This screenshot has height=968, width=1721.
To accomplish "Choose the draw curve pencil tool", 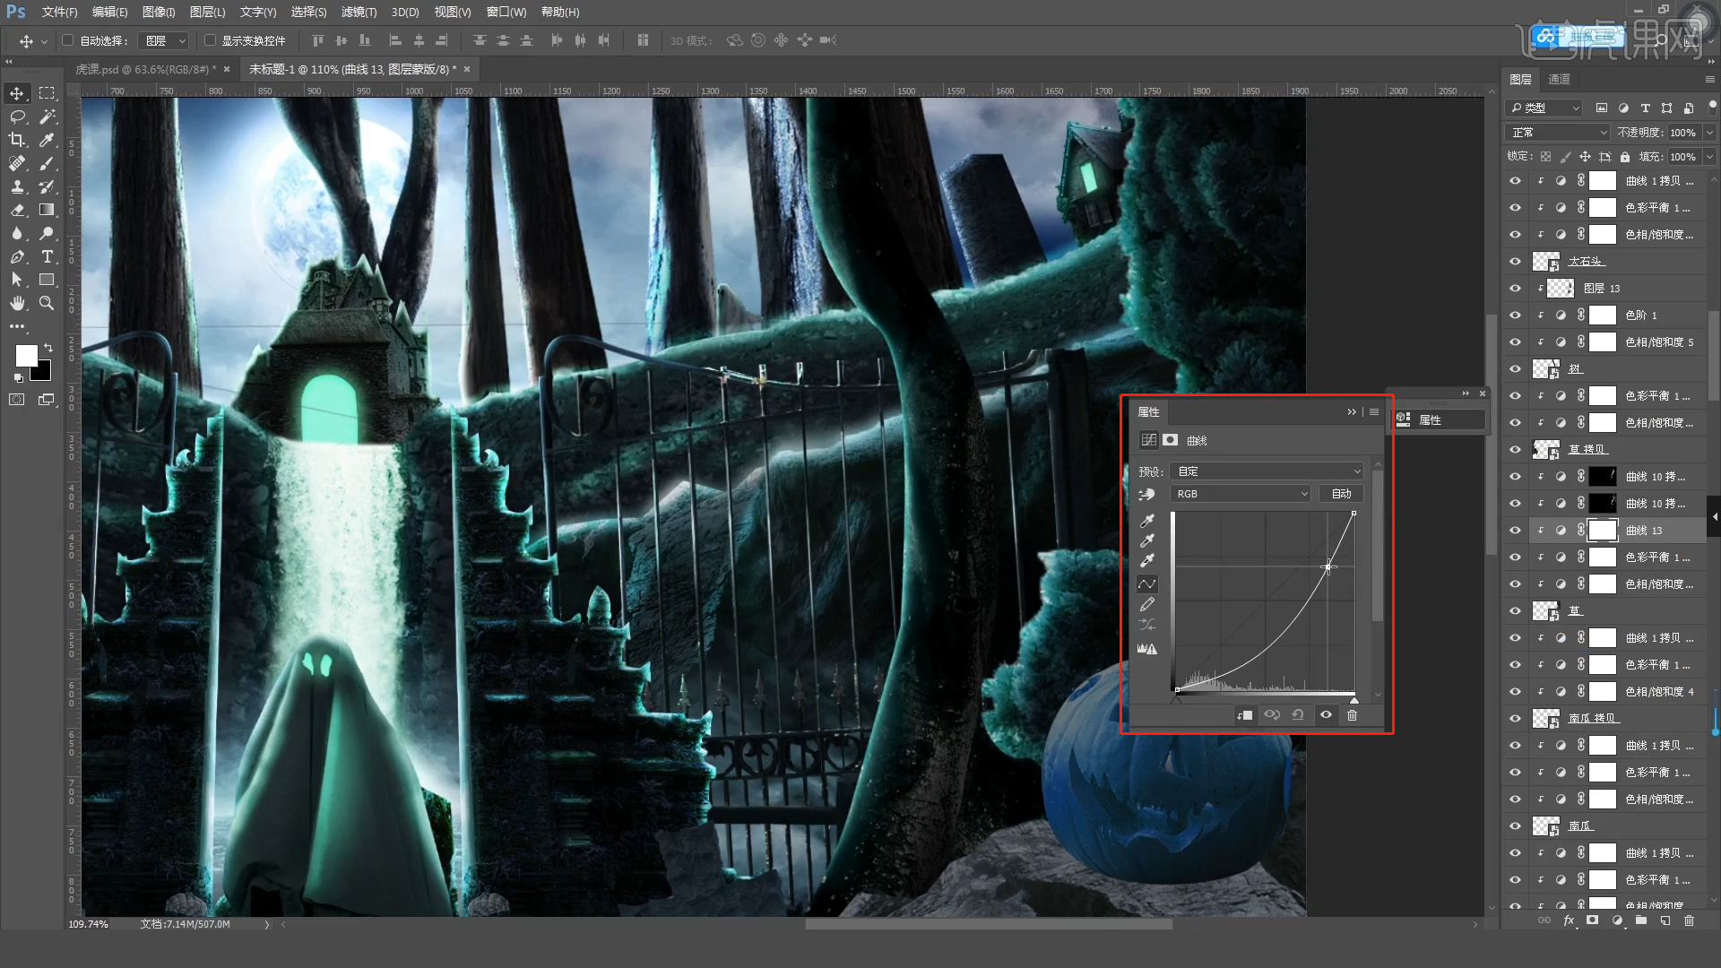I will click(1146, 605).
